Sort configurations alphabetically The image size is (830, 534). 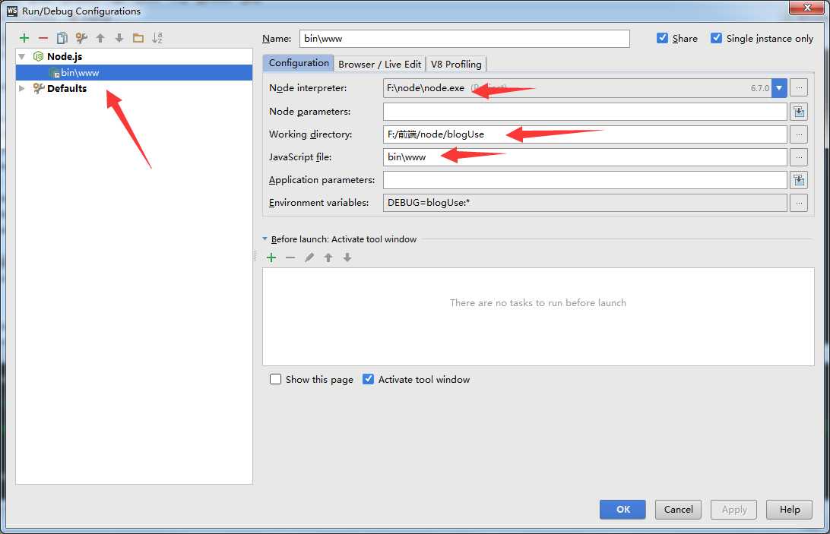157,38
